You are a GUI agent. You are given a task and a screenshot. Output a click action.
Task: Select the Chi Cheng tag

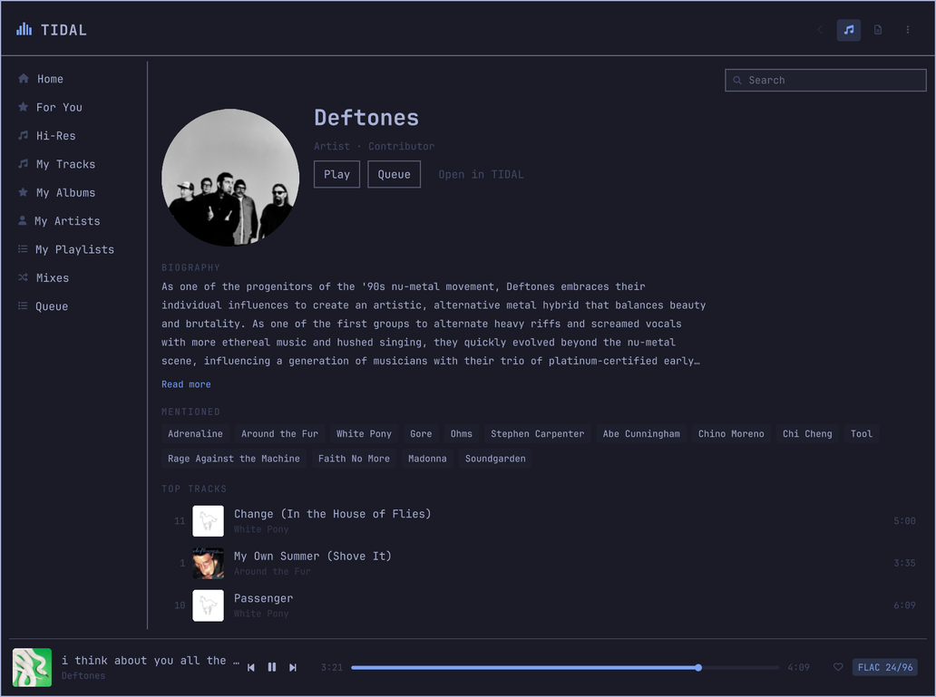pos(807,434)
